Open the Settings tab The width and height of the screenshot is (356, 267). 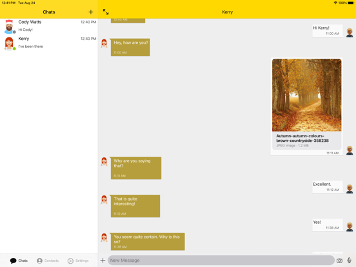pyautogui.click(x=78, y=261)
